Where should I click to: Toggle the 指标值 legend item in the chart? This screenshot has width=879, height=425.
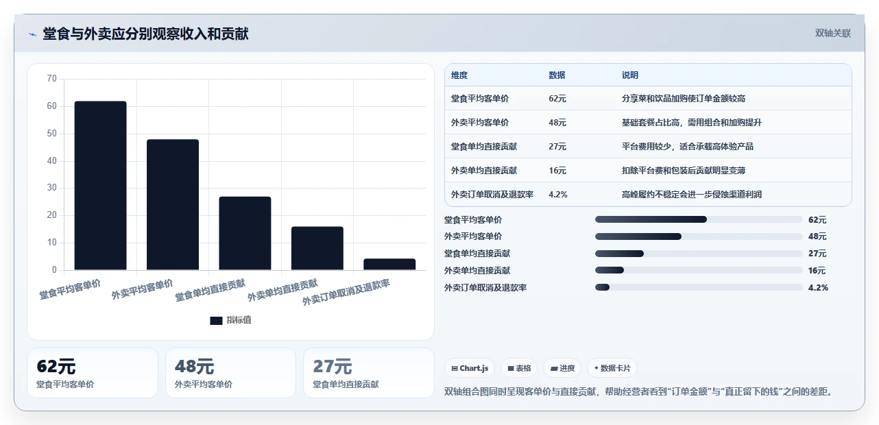pos(230,320)
